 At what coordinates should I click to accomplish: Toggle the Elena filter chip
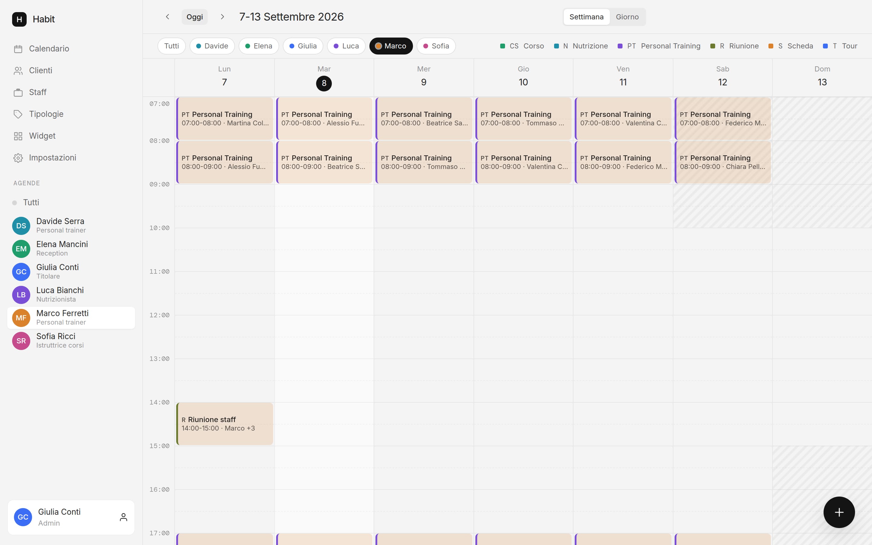259,46
